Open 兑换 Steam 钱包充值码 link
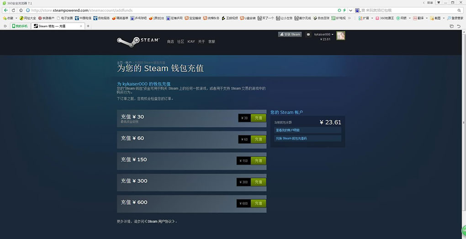 pos(307,138)
